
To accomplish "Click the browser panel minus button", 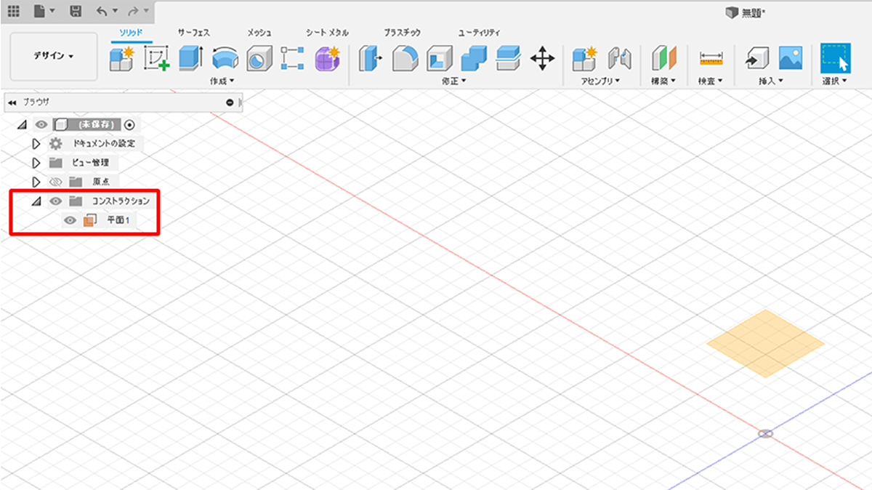I will click(230, 103).
